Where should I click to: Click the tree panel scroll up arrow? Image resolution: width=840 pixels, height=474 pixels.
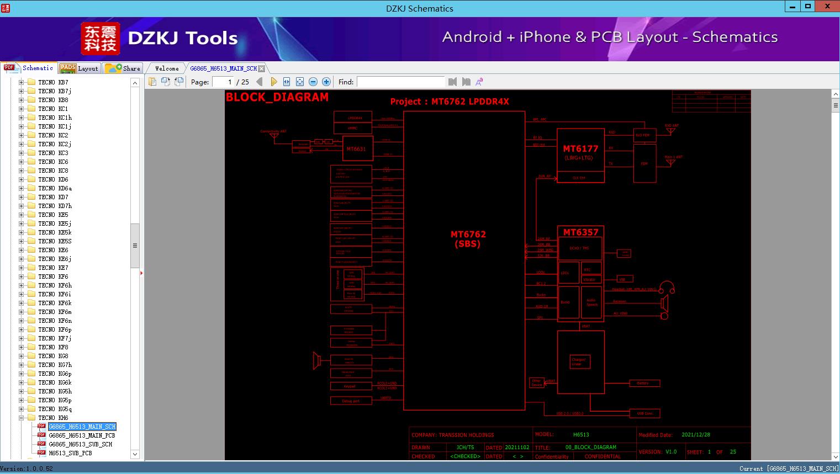135,83
